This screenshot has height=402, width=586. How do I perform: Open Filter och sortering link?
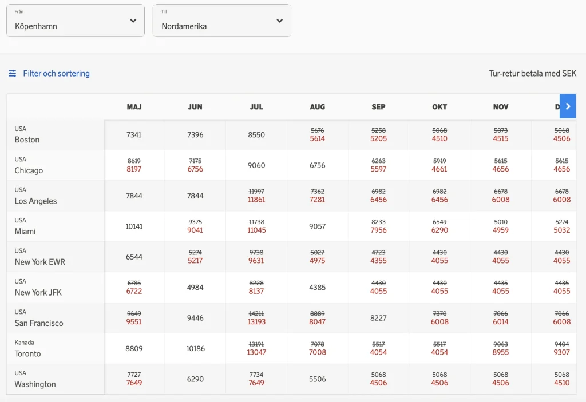pyautogui.click(x=57, y=73)
